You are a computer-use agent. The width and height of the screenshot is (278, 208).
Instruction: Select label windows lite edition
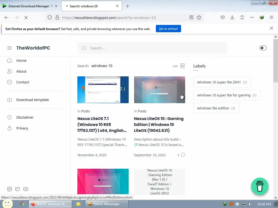(x=216, y=108)
